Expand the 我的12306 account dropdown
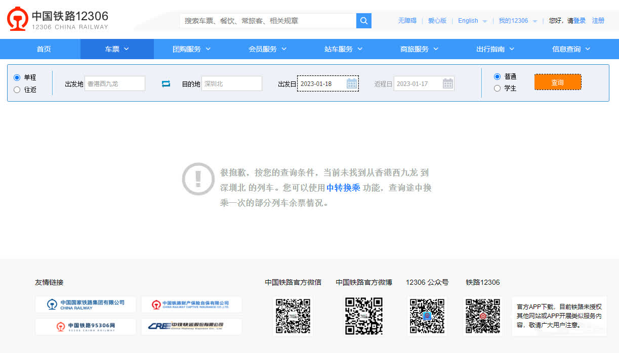The width and height of the screenshot is (619, 353). click(x=518, y=21)
